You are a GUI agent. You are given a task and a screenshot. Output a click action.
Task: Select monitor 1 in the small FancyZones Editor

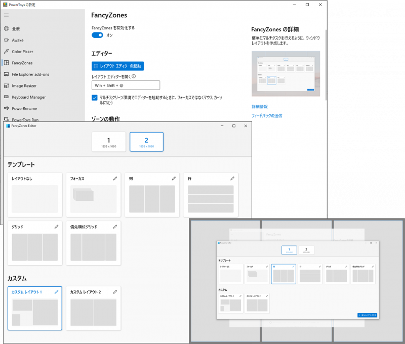(x=289, y=250)
